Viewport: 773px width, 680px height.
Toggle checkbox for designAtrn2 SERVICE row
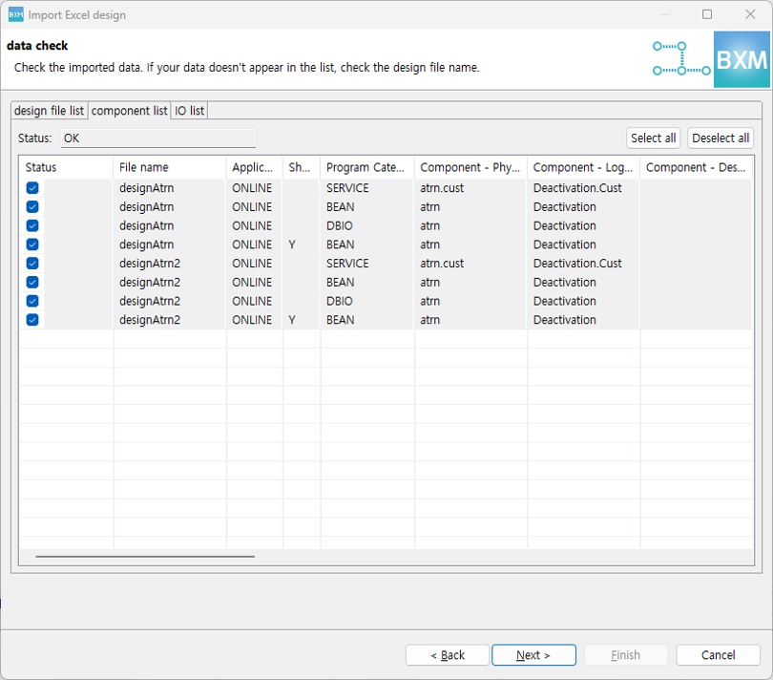pyautogui.click(x=32, y=264)
